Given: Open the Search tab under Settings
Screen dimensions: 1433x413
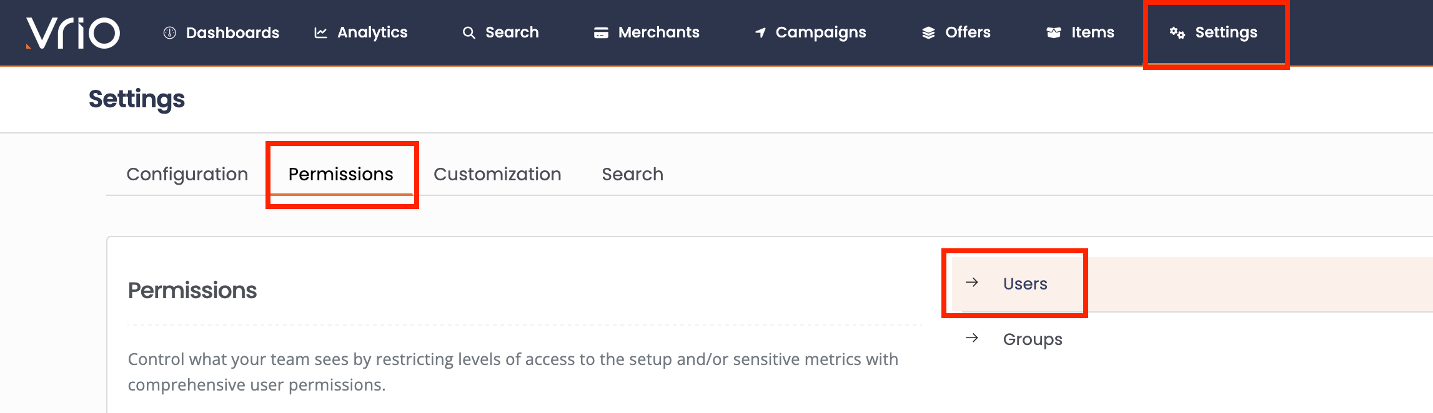Looking at the screenshot, I should tap(632, 174).
